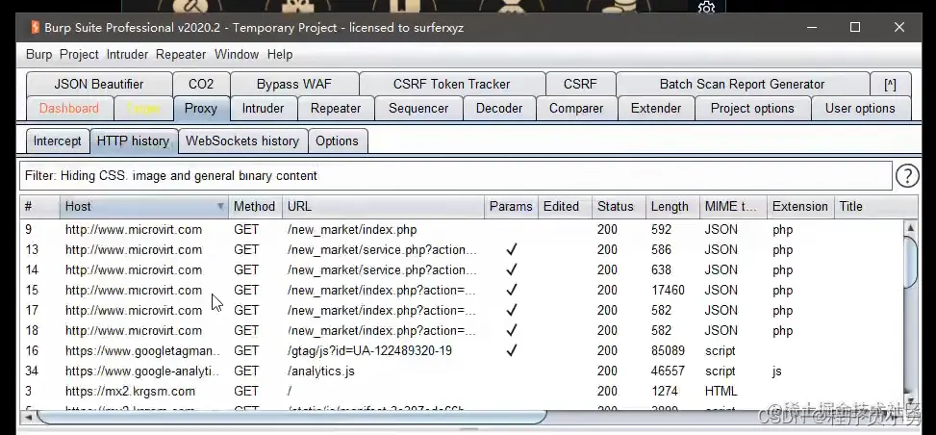Open the Decoder tab
Viewport: 936px width, 435px height.
click(x=499, y=109)
